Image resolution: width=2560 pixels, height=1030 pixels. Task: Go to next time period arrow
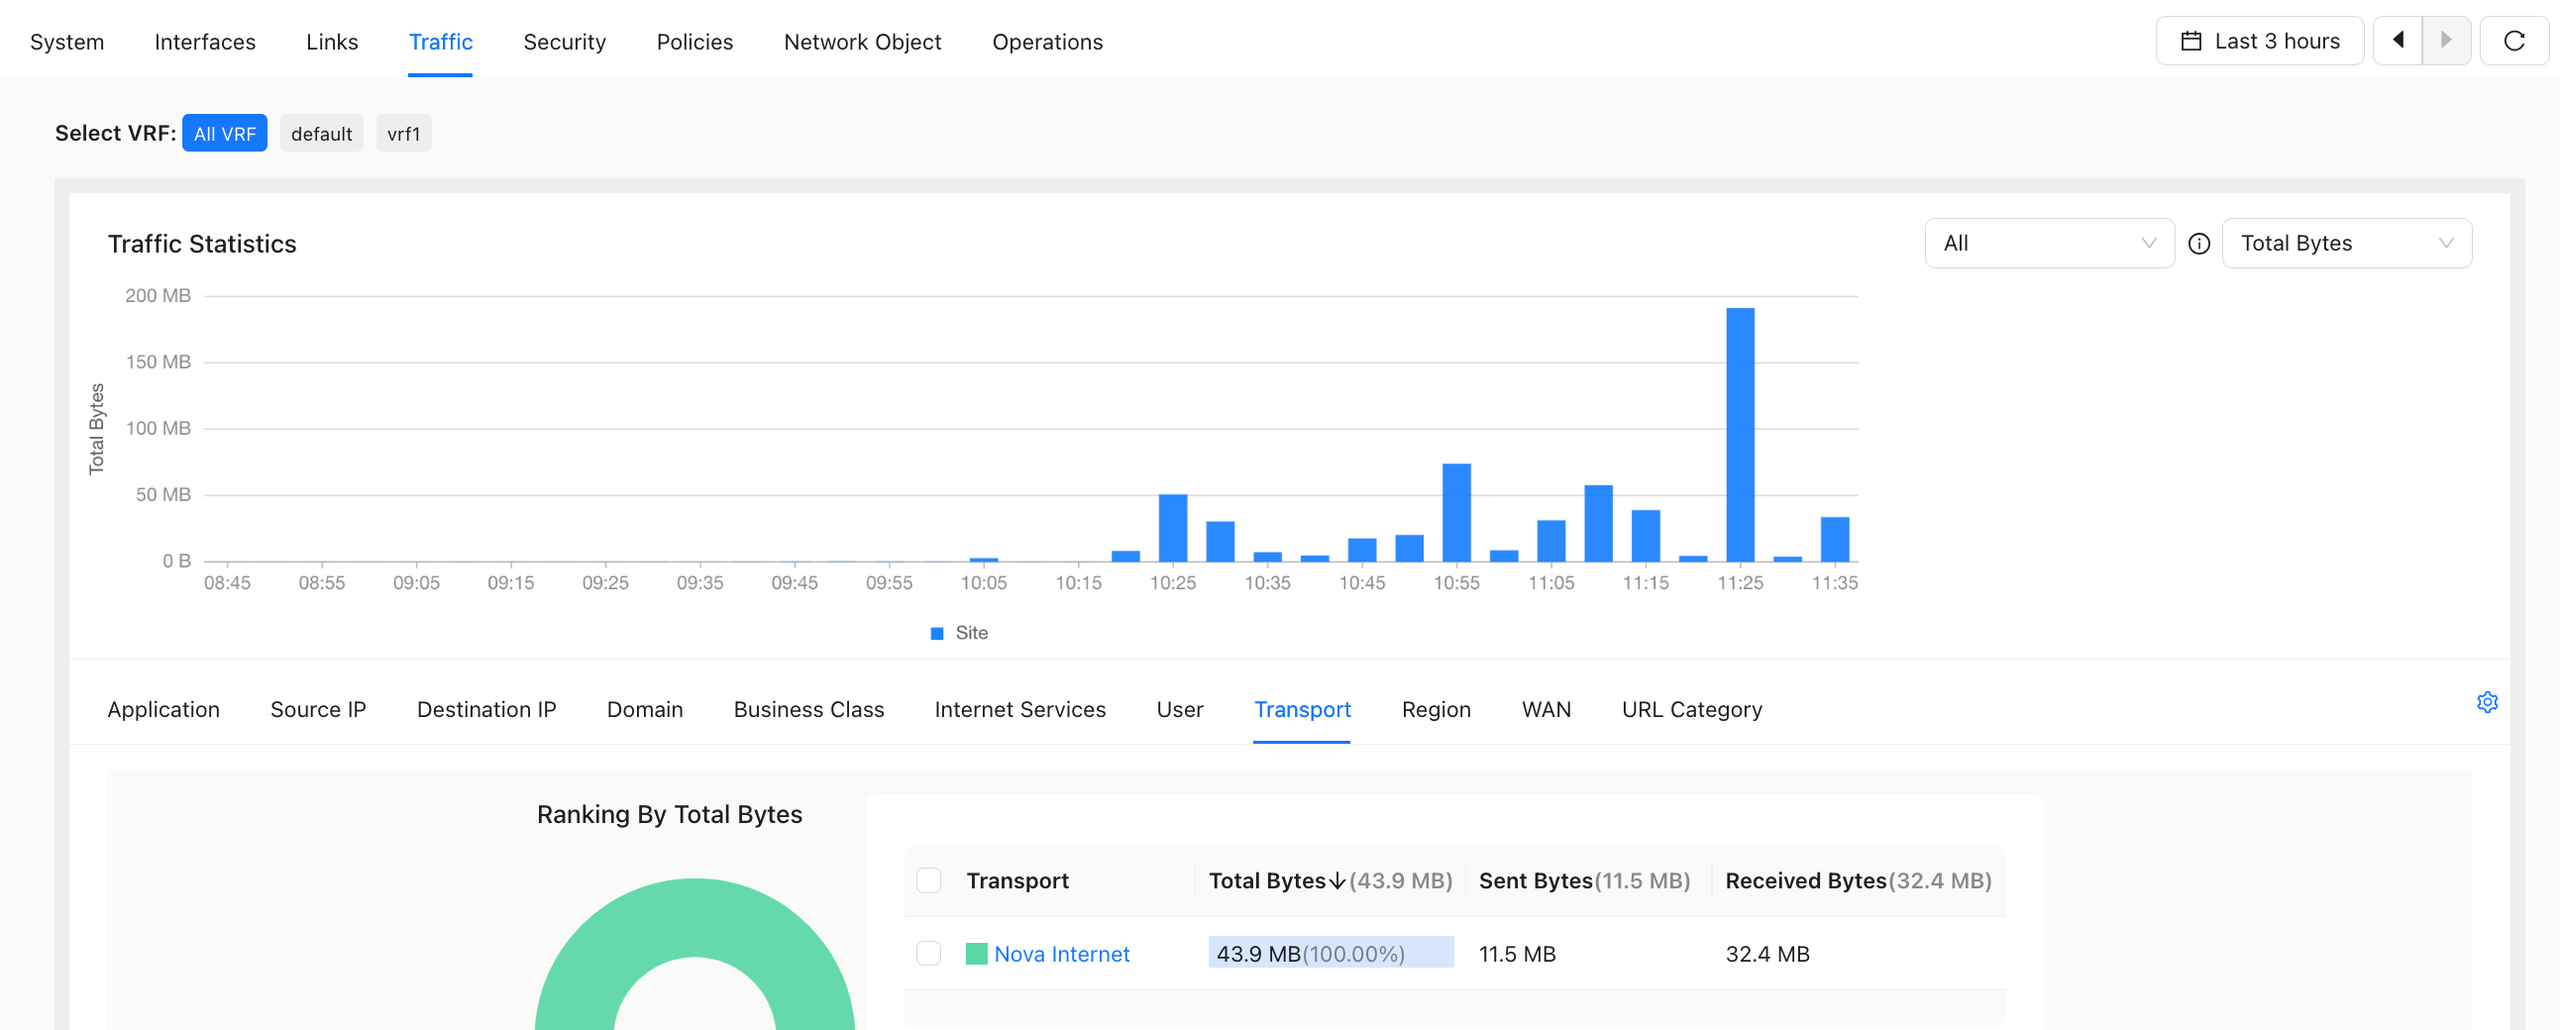[2446, 41]
